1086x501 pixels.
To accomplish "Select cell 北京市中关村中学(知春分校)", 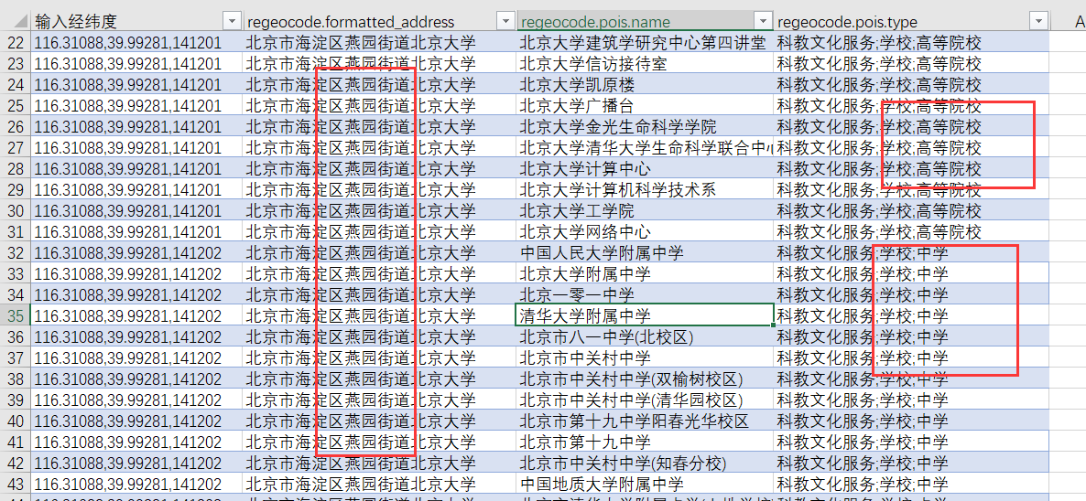I will point(646,463).
